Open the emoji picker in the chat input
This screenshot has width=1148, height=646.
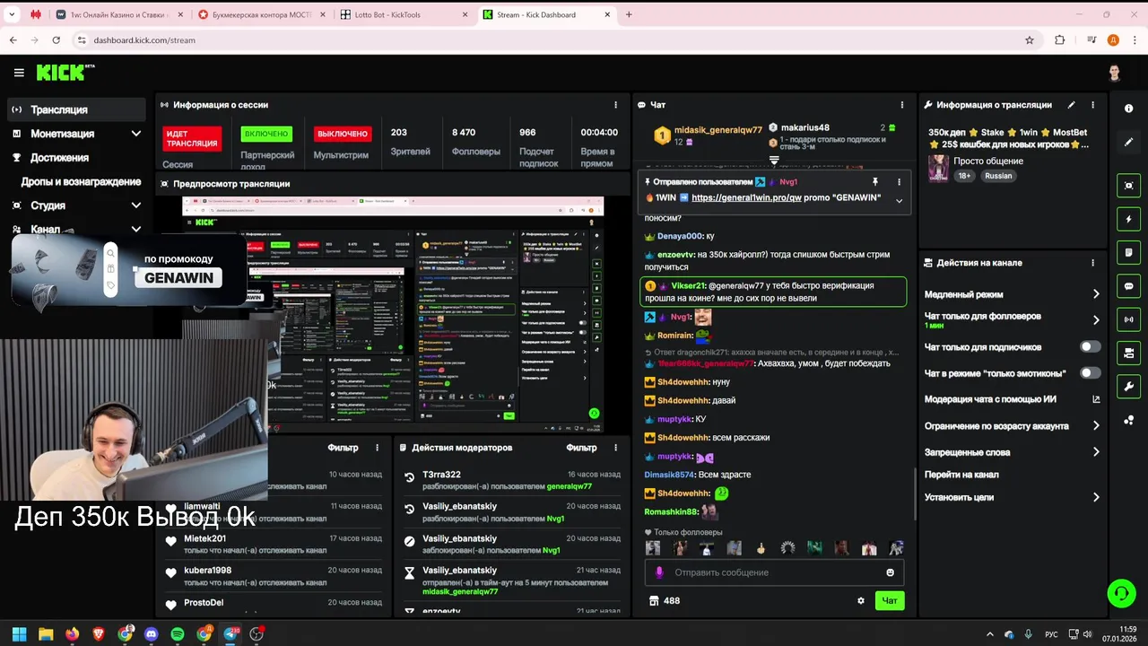coord(890,572)
